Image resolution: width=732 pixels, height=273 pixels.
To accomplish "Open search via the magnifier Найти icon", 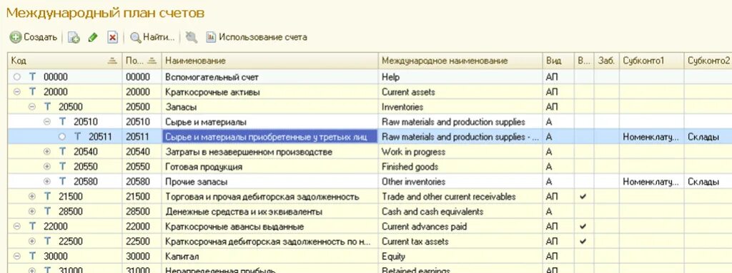I will 135,37.
